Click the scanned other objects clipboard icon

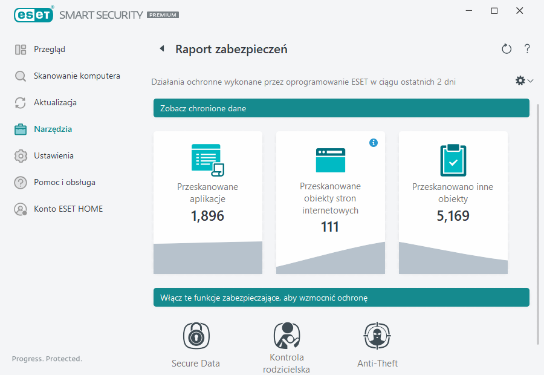point(453,159)
